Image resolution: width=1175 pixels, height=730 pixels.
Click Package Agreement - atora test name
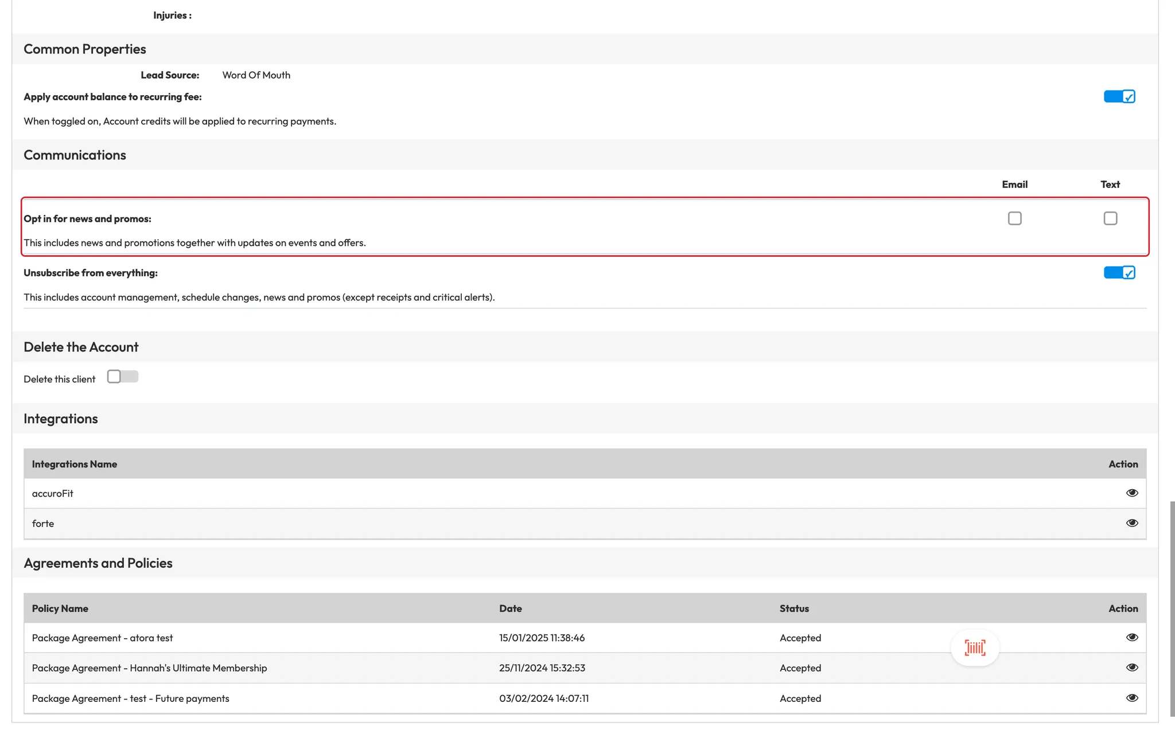[102, 638]
